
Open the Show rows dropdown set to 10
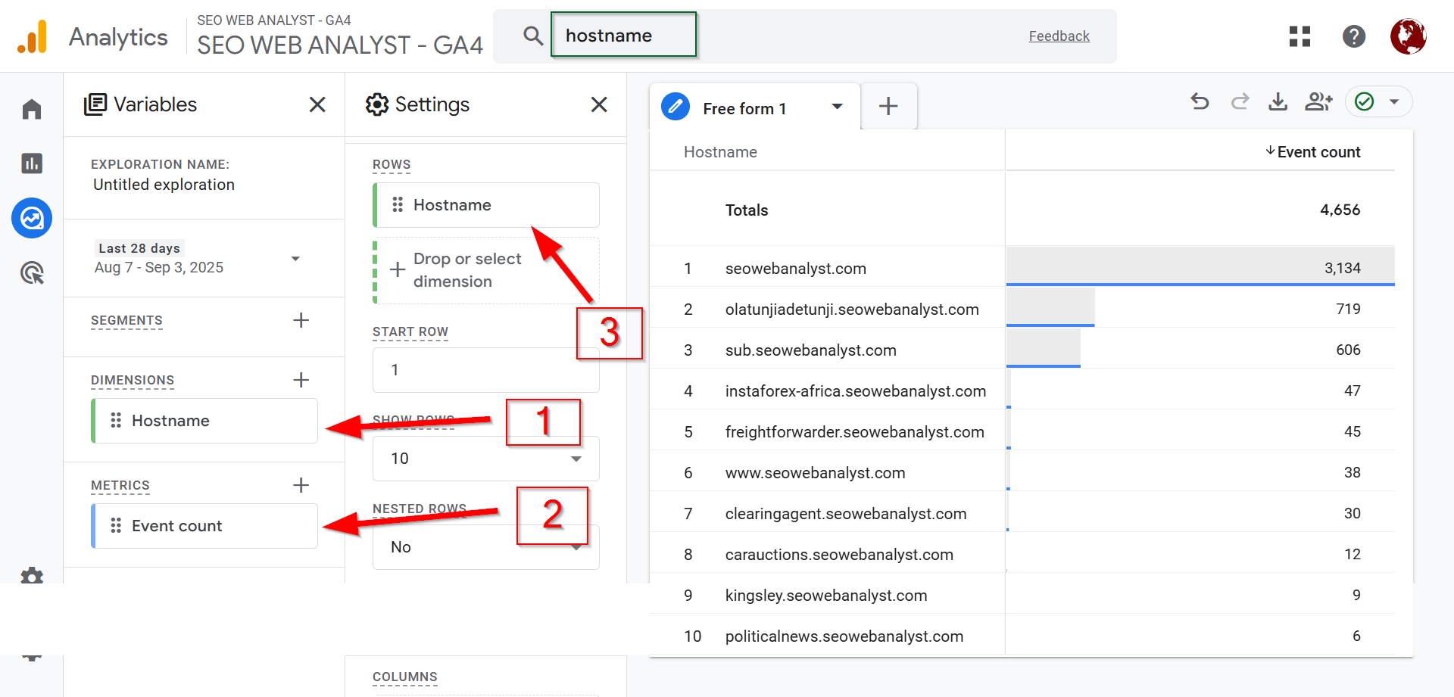pyautogui.click(x=486, y=459)
